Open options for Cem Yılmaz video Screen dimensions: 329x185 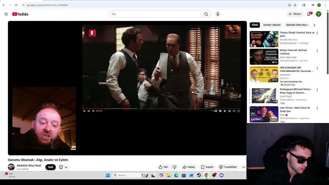[317, 108]
